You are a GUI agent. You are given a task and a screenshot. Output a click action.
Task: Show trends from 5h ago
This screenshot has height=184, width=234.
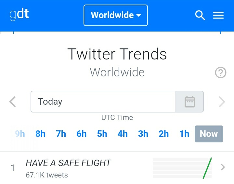102,134
